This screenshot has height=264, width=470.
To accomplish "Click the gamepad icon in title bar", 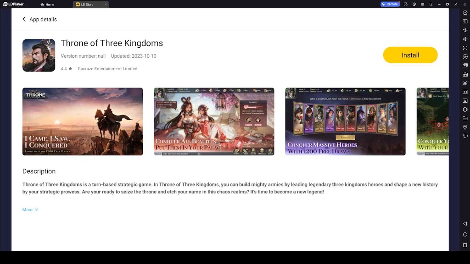I will [x=406, y=4].
